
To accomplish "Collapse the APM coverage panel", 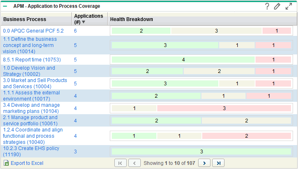I will click(x=5, y=7).
